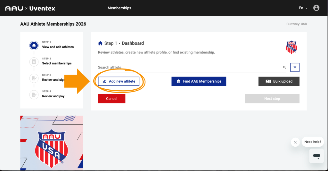The width and height of the screenshot is (328, 171).
Task: Open the user account profile icon
Action: pos(316,8)
